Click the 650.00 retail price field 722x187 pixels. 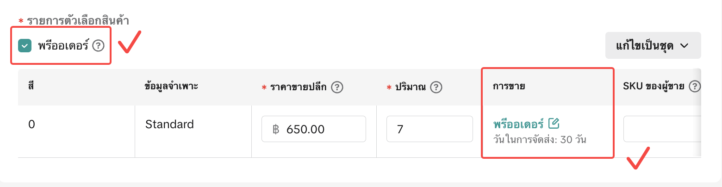point(319,129)
